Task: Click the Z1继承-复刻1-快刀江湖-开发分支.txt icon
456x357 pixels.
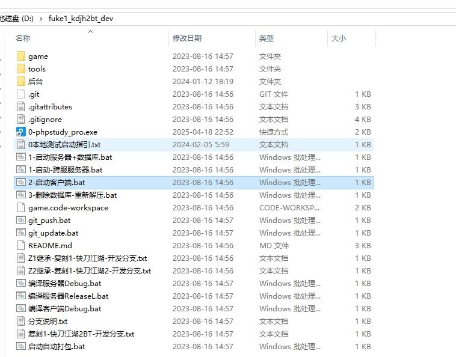Action: click(x=21, y=258)
